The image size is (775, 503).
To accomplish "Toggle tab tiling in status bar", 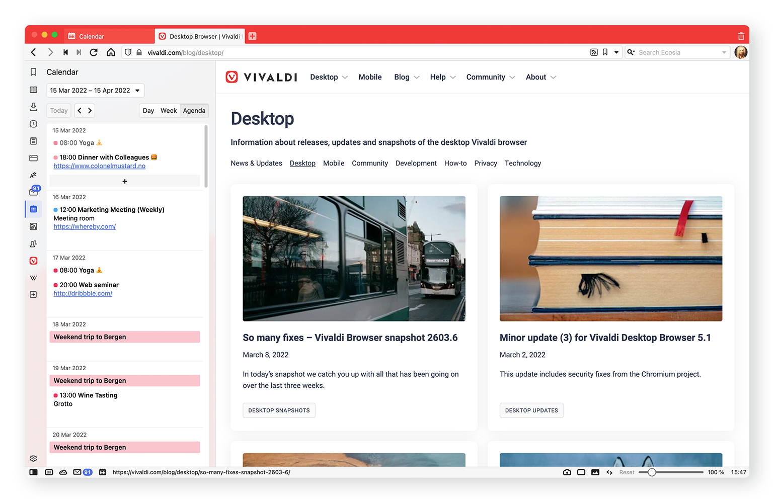I will [x=581, y=472].
